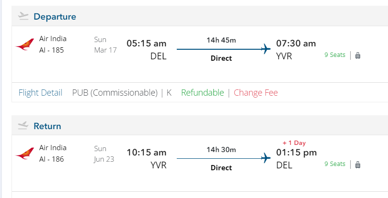
Task: Click the airplane arrow on DEL to YVR route
Action: [x=266, y=49]
